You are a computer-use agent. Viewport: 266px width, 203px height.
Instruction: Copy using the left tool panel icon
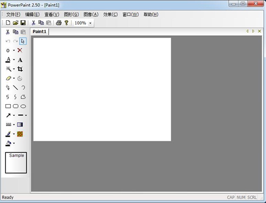coord(15,32)
